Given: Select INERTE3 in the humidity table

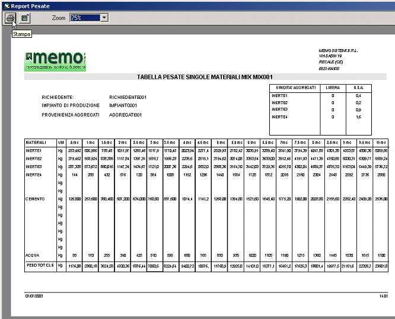Looking at the screenshot, I should [279, 109].
